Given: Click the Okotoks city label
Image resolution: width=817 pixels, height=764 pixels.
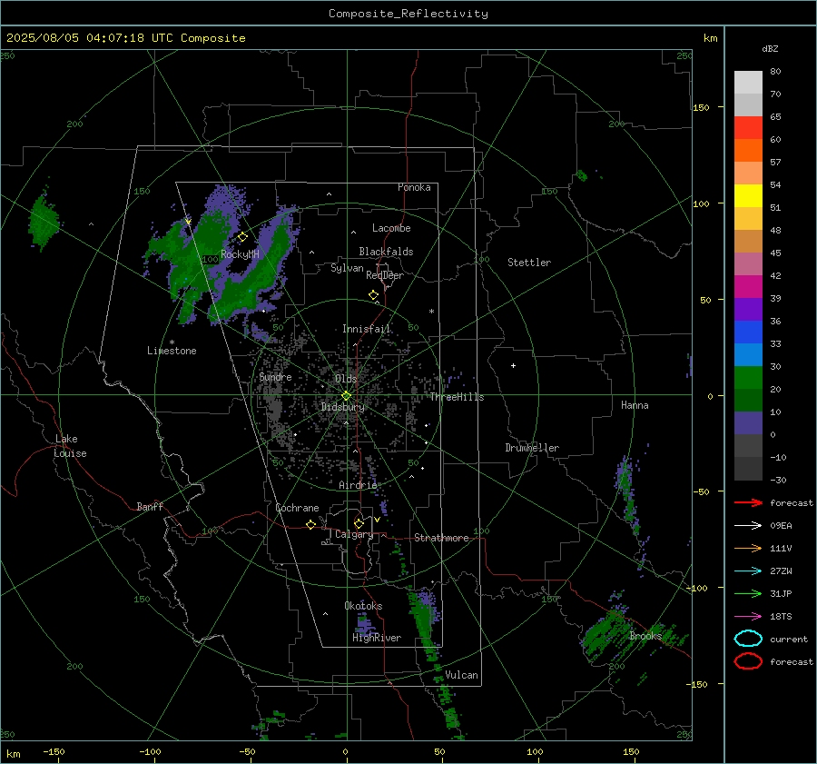Looking at the screenshot, I should pyautogui.click(x=363, y=606).
